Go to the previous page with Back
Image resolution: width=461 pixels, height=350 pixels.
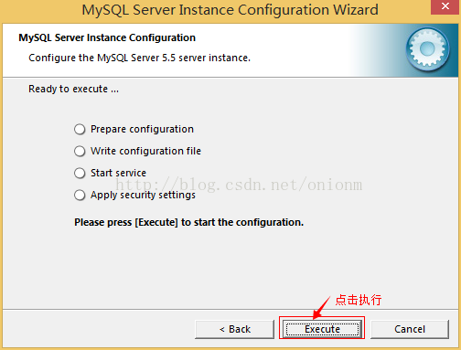click(234, 329)
